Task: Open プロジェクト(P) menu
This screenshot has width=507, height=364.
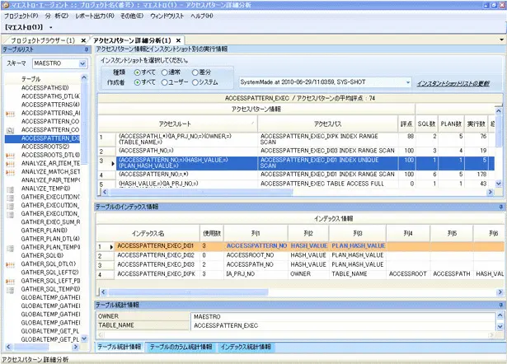Action: [x=21, y=16]
